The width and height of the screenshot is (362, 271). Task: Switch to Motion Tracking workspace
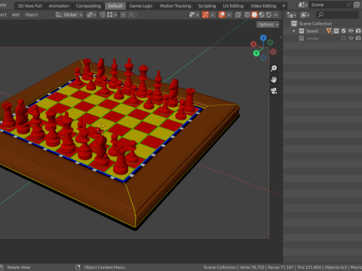pyautogui.click(x=175, y=6)
